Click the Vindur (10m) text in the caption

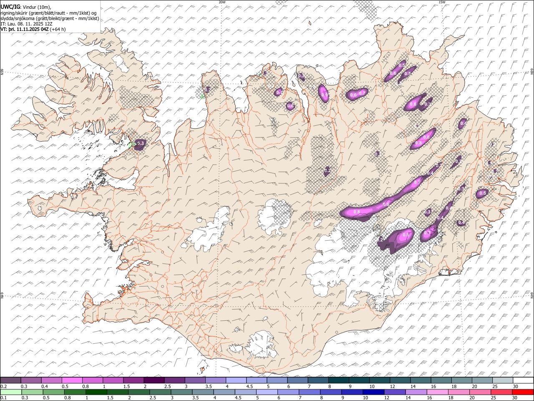click(x=37, y=7)
